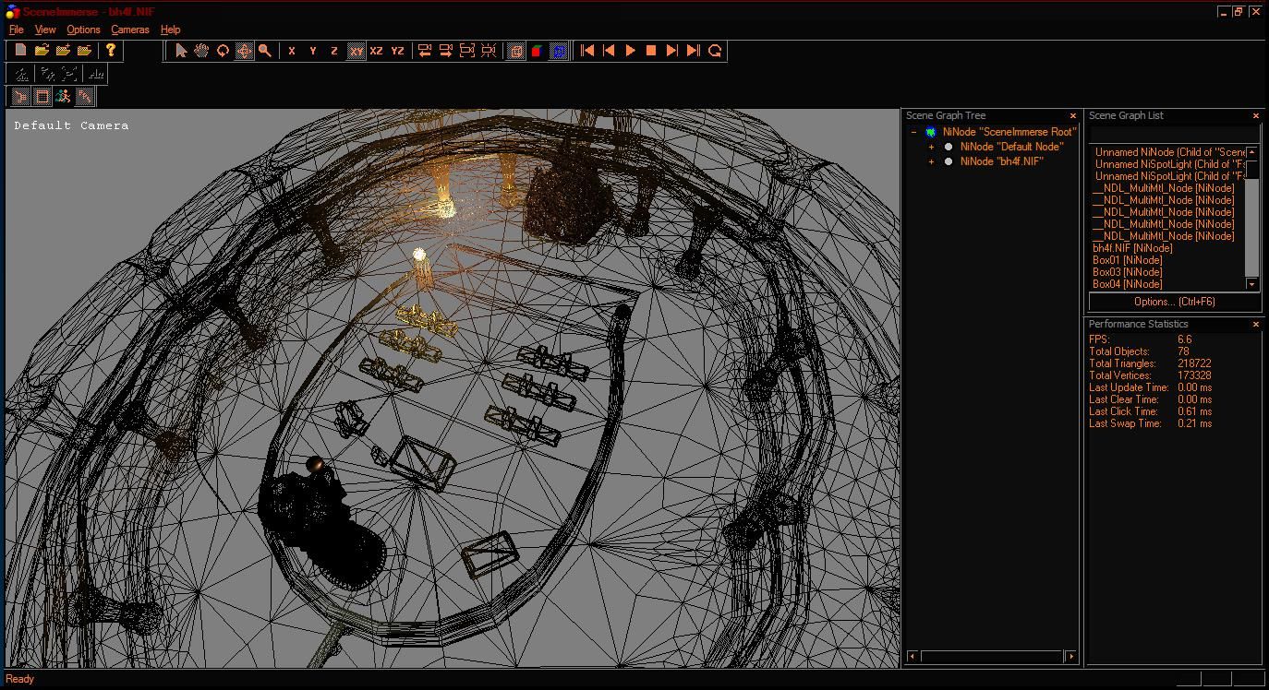1269x690 pixels.
Task: Select NiNode "SceneImmerse Root" in tree
Action: [x=1009, y=132]
